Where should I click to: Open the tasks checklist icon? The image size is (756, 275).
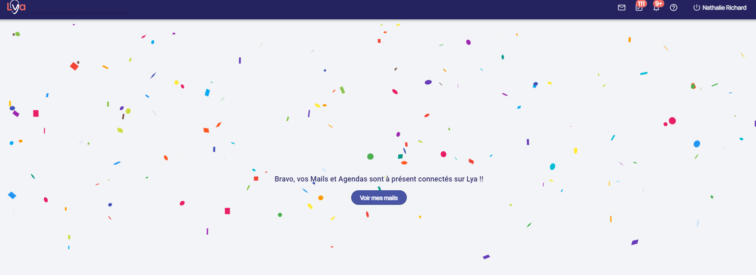(639, 8)
